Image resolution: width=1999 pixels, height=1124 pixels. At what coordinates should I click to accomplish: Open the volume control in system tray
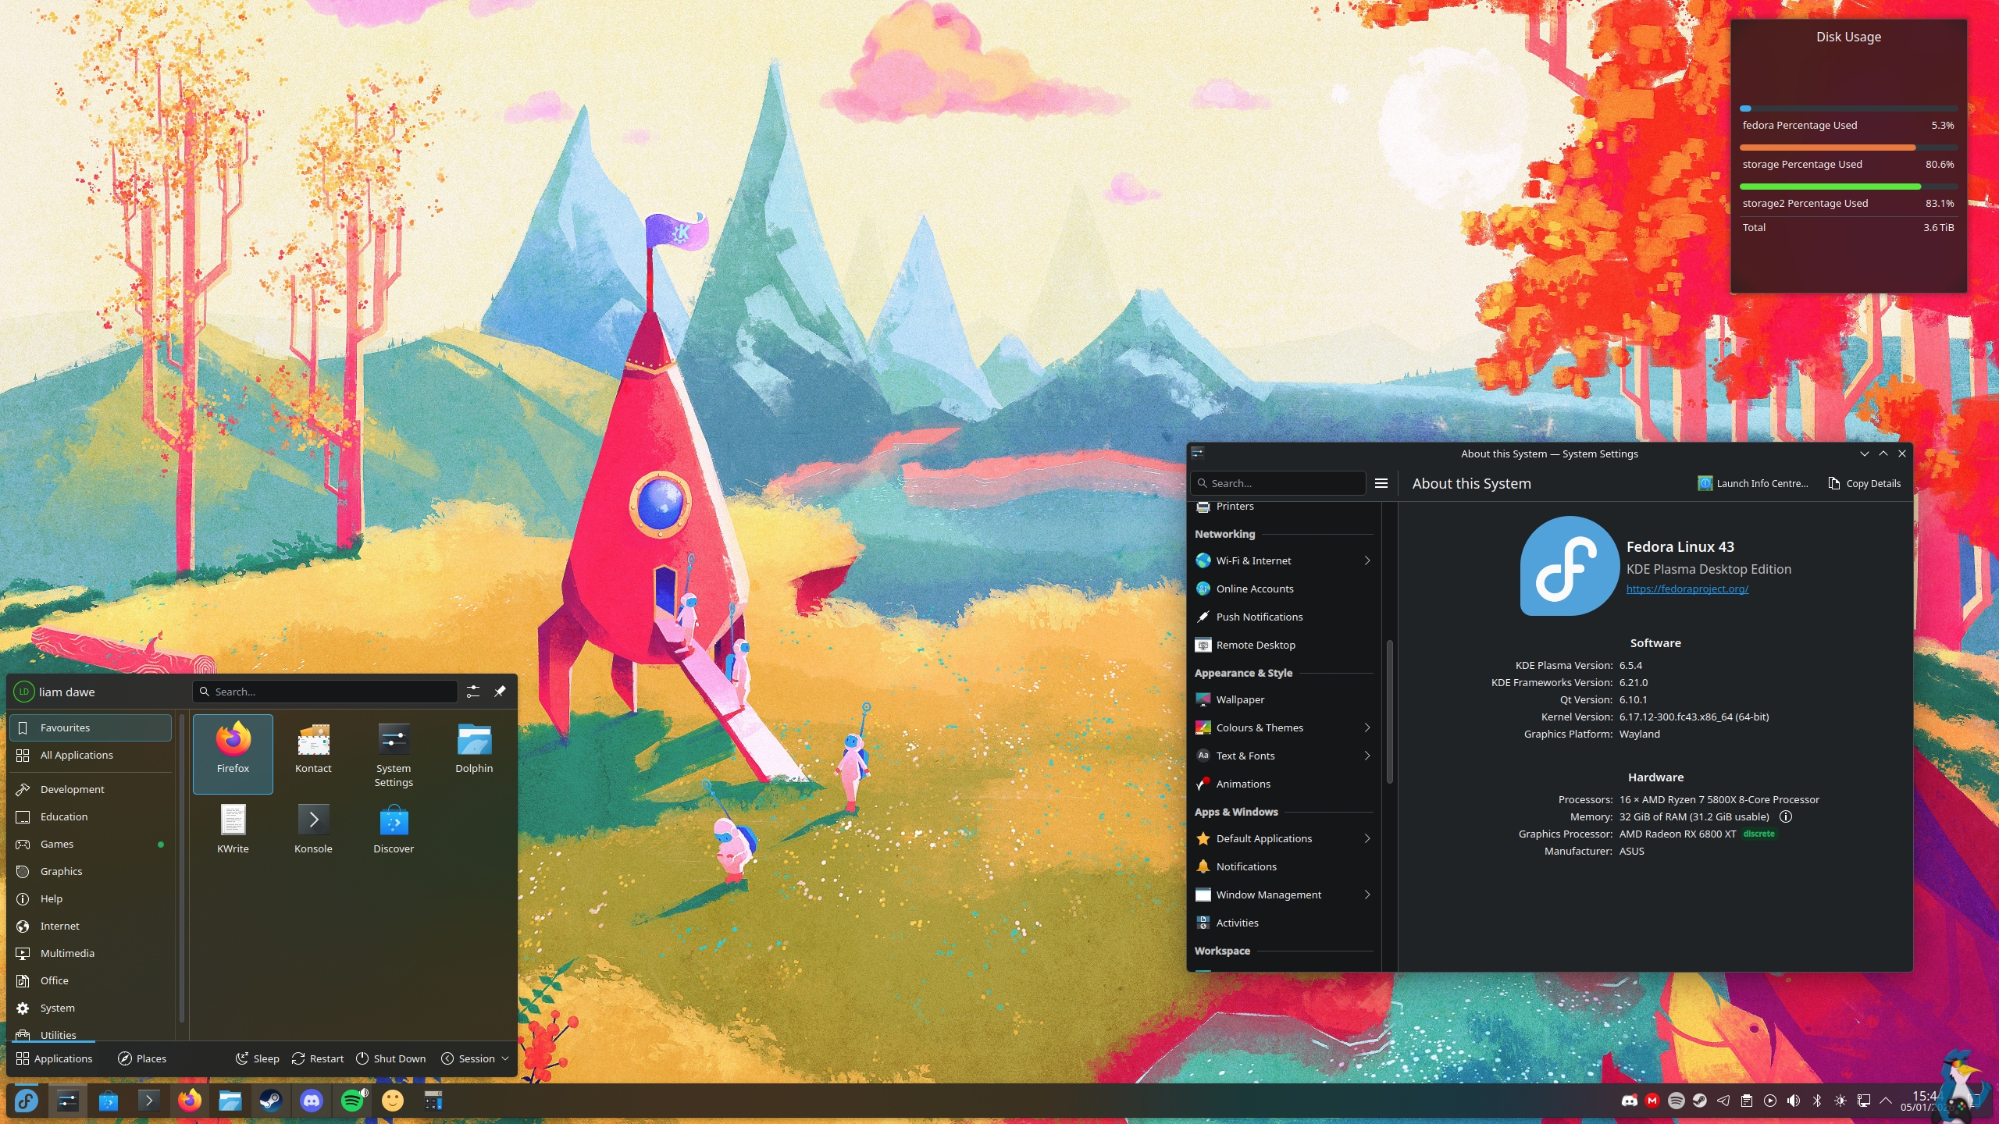coord(1794,1101)
